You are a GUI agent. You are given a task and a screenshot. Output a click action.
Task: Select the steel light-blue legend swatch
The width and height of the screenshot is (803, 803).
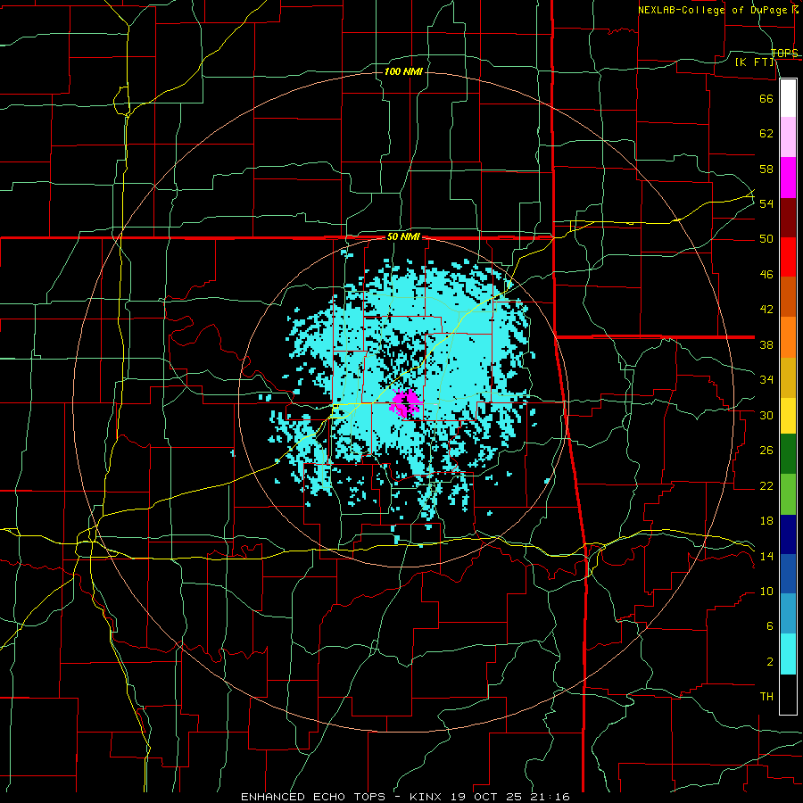tap(788, 614)
